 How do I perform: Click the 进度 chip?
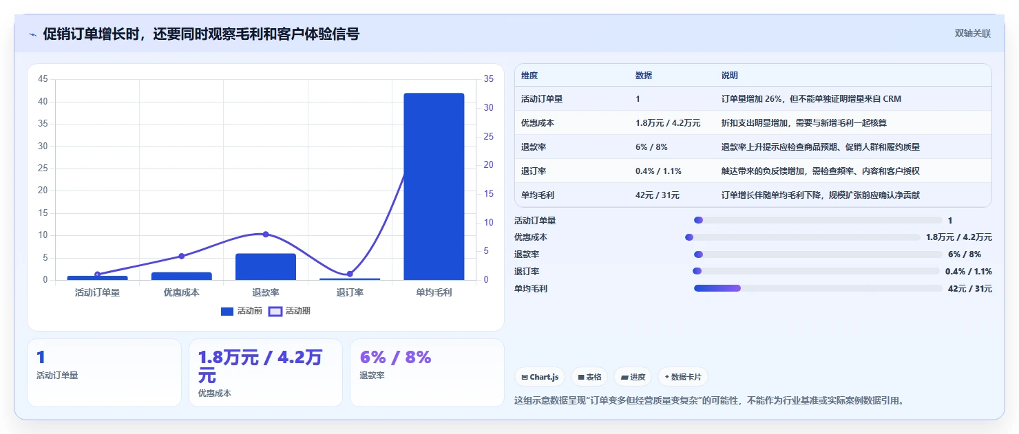point(633,377)
